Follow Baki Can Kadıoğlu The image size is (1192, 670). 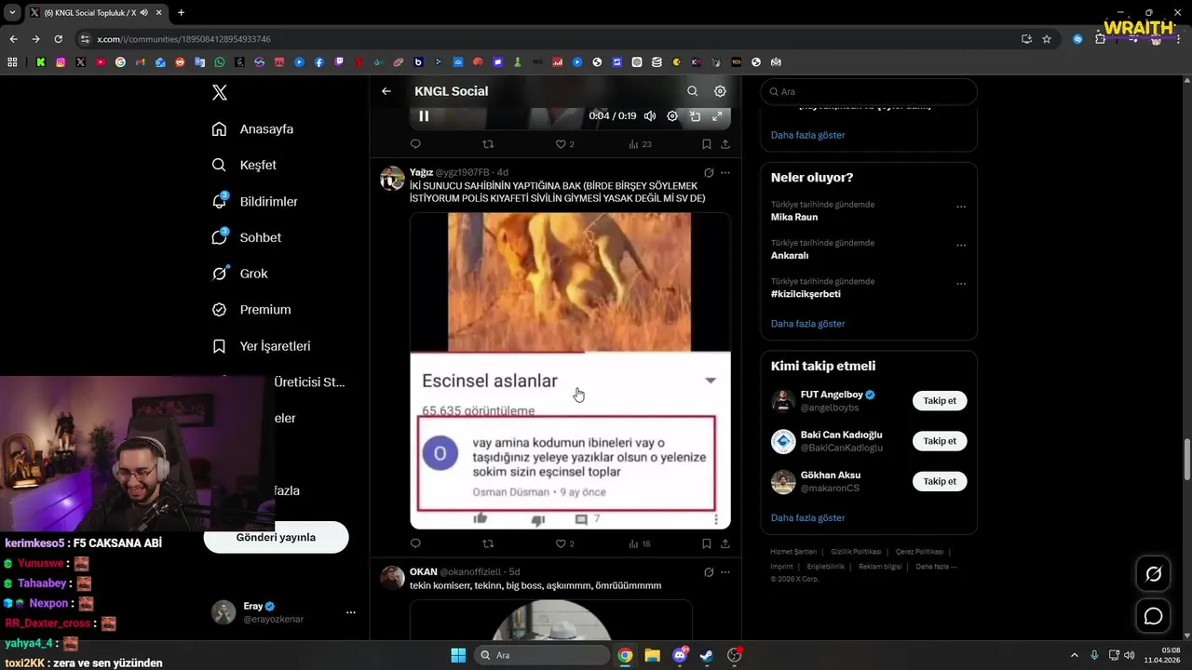click(x=940, y=441)
